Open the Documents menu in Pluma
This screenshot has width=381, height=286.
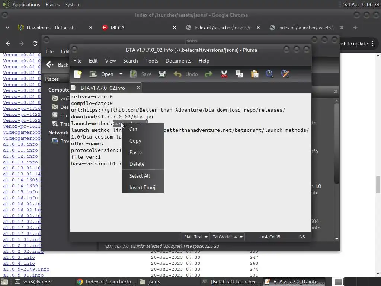pos(178,61)
